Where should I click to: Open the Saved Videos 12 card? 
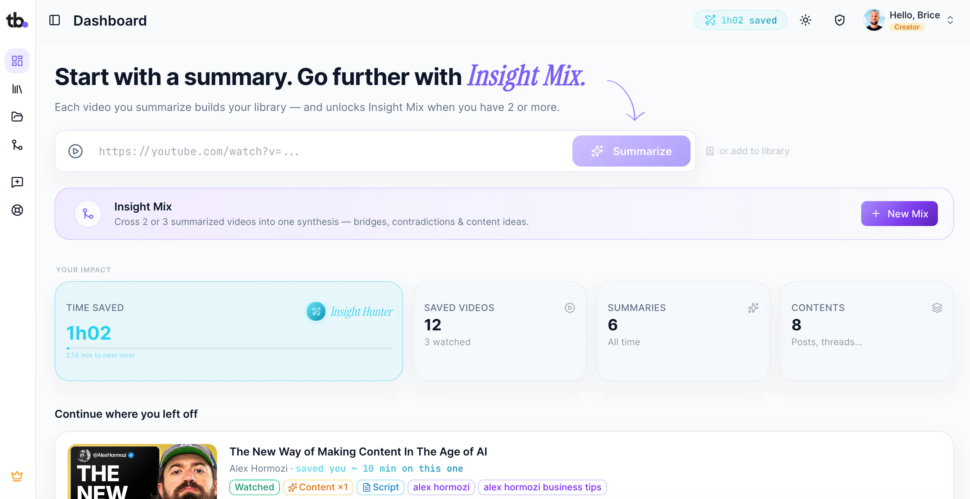click(499, 331)
